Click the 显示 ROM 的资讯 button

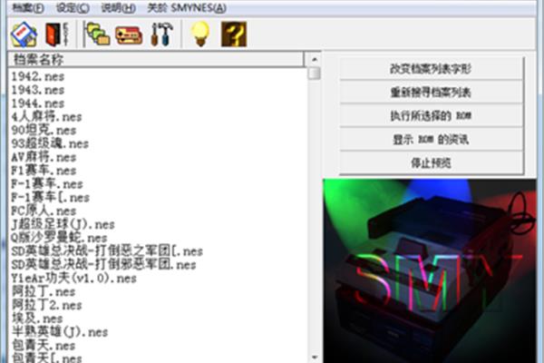431,139
